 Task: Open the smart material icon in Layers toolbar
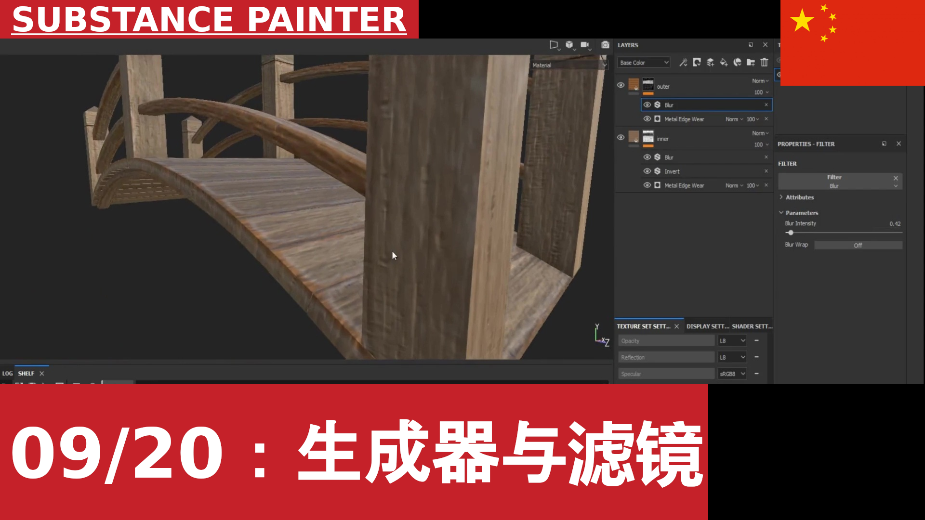(737, 63)
